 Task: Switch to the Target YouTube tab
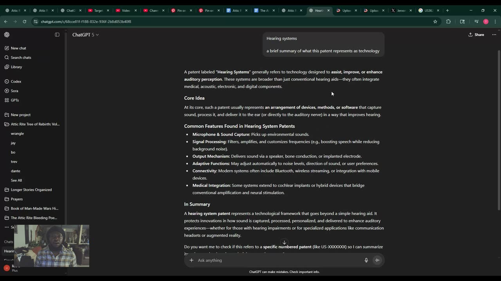coord(98,11)
